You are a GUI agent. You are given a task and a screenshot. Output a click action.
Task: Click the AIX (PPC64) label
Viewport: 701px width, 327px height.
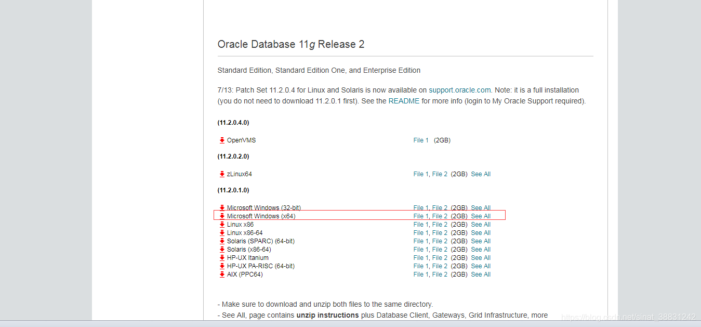(245, 274)
